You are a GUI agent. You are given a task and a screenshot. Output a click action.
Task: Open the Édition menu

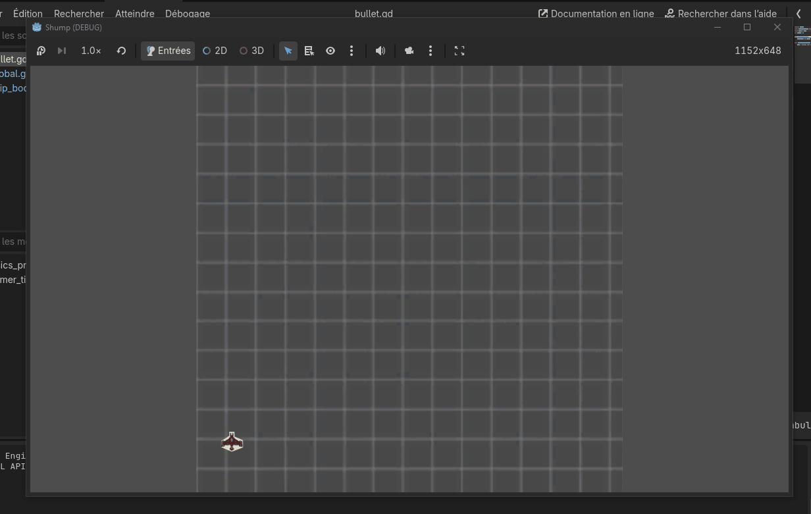[x=28, y=13]
